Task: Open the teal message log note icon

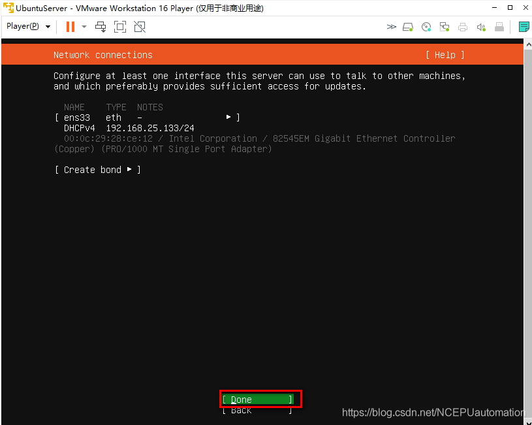Action: click(524, 27)
